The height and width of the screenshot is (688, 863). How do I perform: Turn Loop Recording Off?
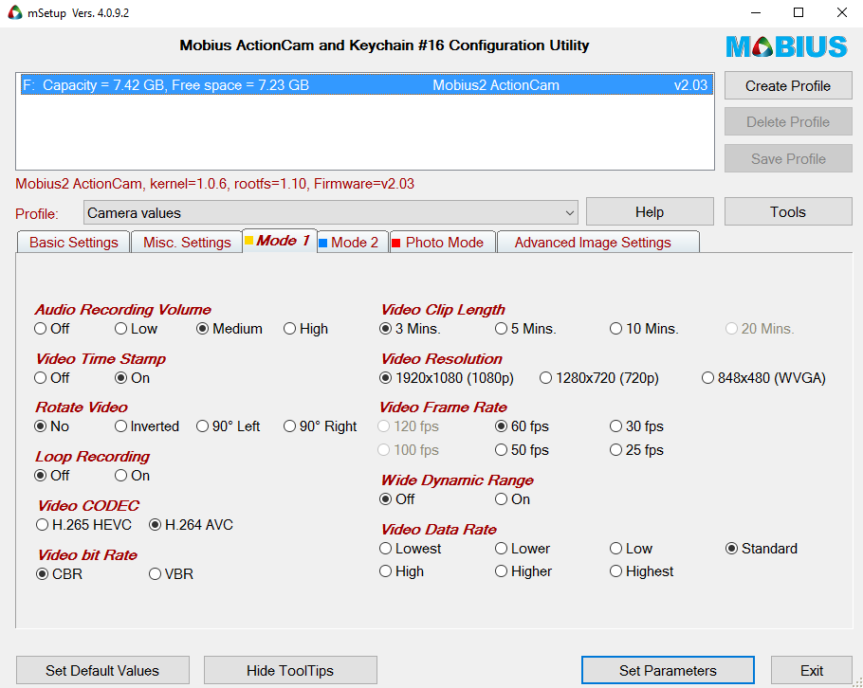coord(52,475)
